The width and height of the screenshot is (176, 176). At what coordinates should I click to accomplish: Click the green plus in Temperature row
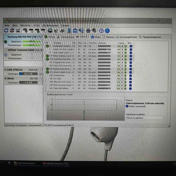click(x=125, y=75)
